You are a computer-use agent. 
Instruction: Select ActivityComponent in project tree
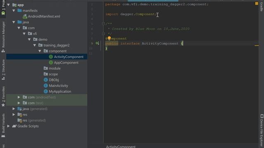coord(69,57)
